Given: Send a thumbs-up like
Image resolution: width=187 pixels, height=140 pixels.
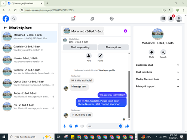Looking at the screenshot, I should (127, 126).
